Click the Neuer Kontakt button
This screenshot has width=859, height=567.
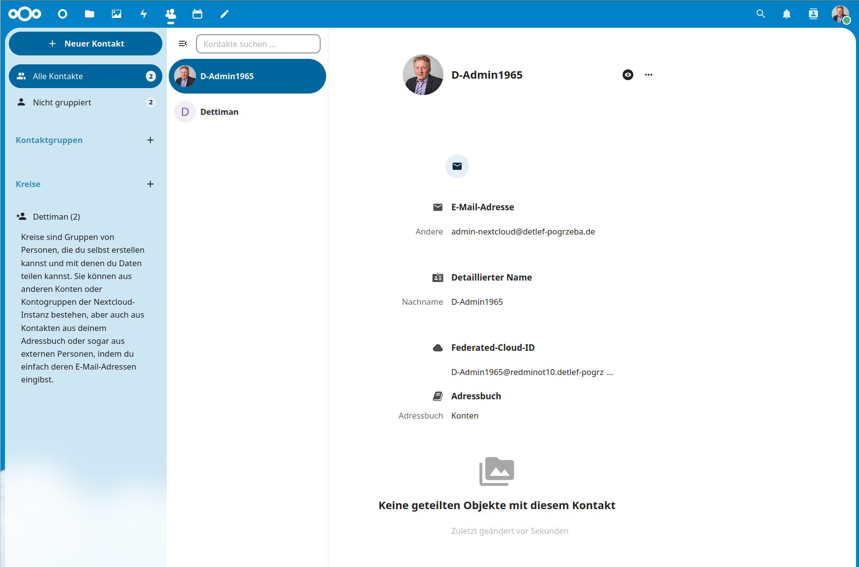pyautogui.click(x=85, y=44)
